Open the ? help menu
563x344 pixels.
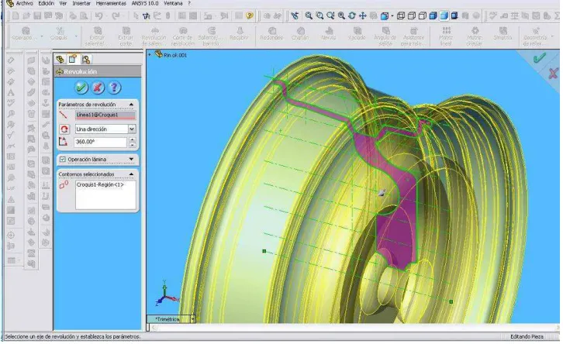tap(189, 3)
